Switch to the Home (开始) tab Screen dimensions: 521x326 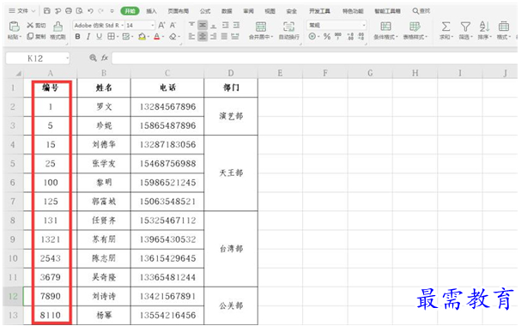point(130,11)
